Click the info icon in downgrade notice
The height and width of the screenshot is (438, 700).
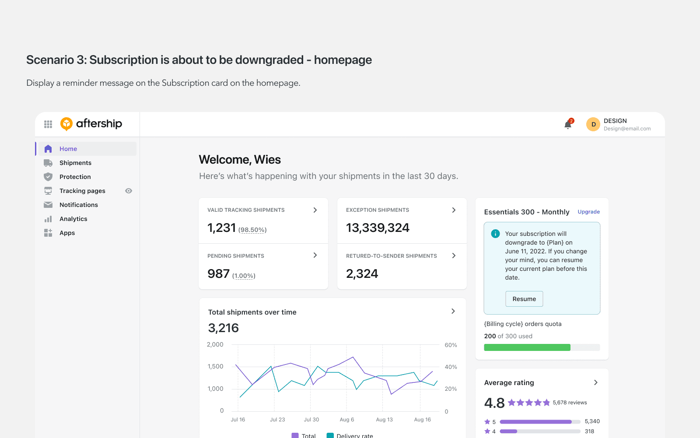coord(495,234)
